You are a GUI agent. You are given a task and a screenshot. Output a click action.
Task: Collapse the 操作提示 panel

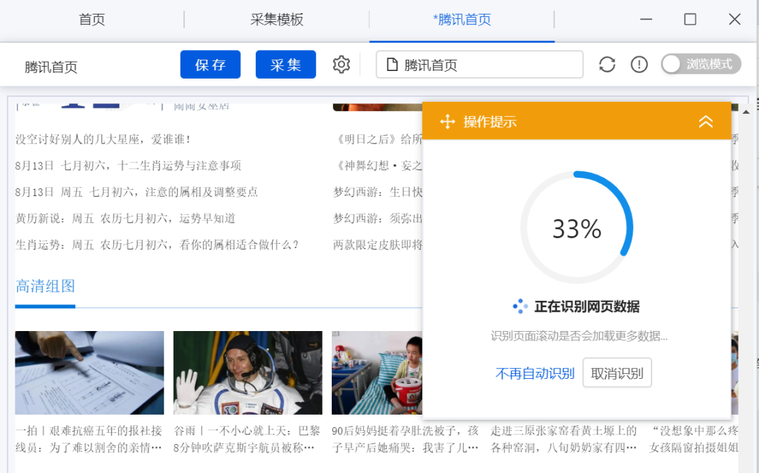point(706,122)
